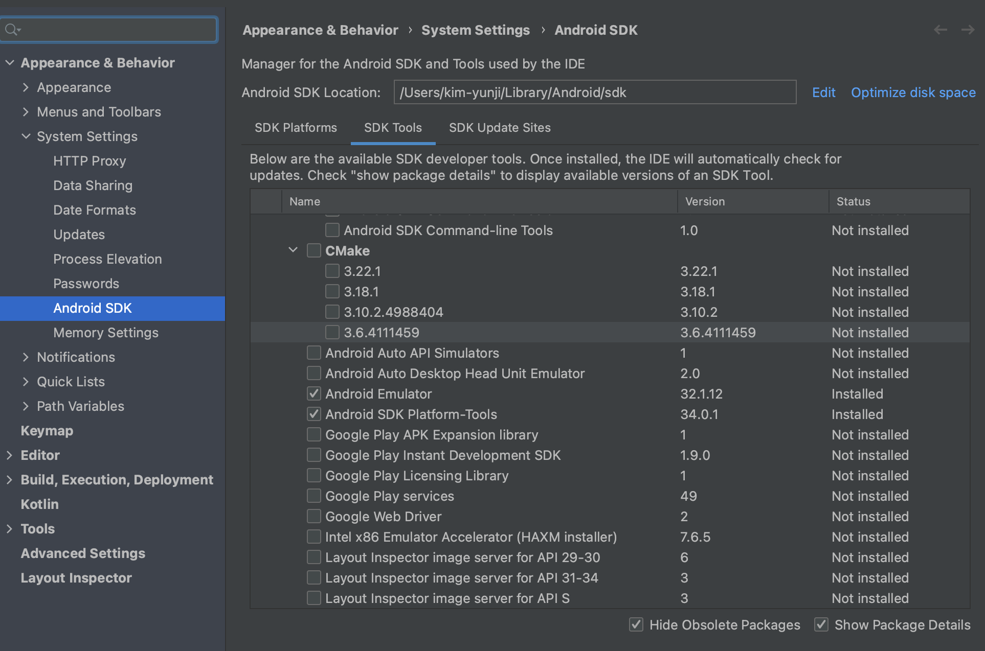Open SDK Update Sites tab
This screenshot has height=651, width=985.
click(x=500, y=128)
